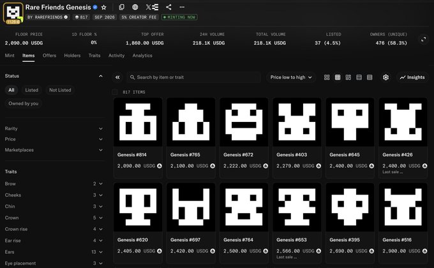Viewport: 434px width, 268px height.
Task: Expand the Marketplaces filter
Action: (x=54, y=150)
